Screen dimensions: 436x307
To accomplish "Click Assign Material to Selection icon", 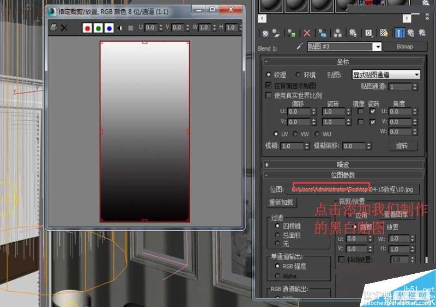I will (x=292, y=34).
